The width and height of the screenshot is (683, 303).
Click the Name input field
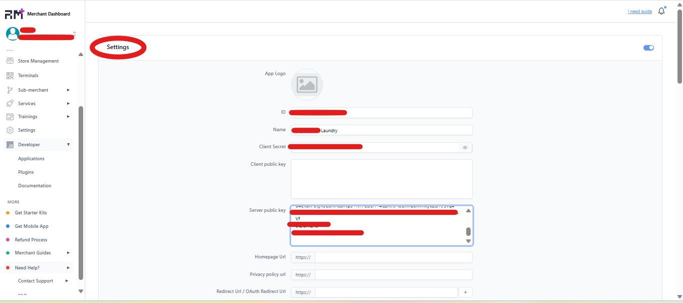(382, 130)
